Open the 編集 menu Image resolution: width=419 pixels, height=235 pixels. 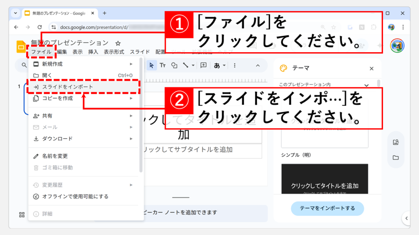click(x=62, y=52)
